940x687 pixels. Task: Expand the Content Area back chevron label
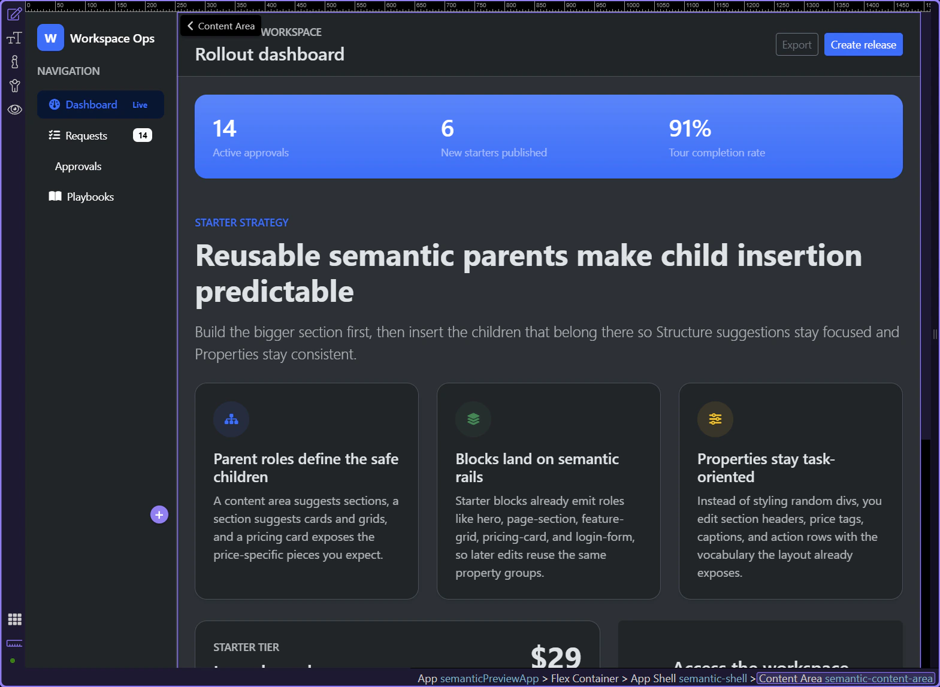tap(221, 26)
